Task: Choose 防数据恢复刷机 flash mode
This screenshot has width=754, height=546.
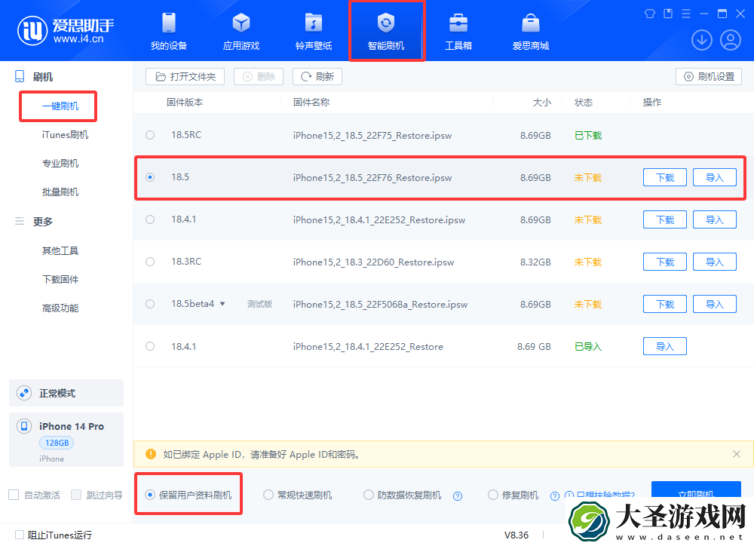Action: (369, 495)
